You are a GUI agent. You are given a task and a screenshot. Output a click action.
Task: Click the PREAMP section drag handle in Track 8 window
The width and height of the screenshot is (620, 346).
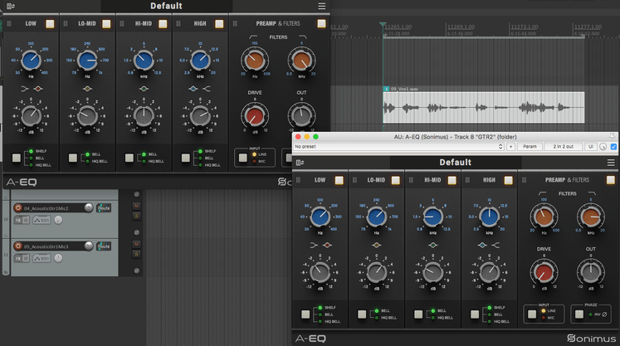click(x=524, y=180)
